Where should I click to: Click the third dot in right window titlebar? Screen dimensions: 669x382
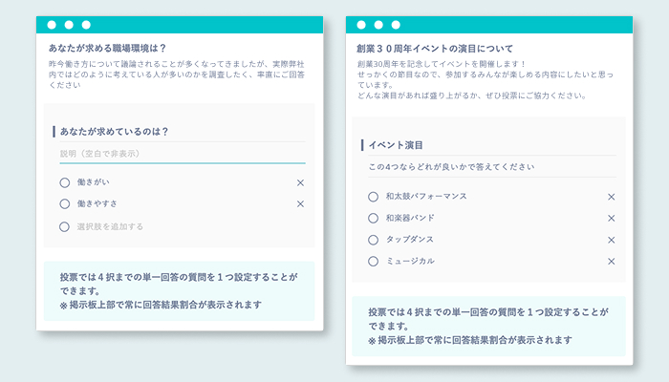pyautogui.click(x=395, y=25)
